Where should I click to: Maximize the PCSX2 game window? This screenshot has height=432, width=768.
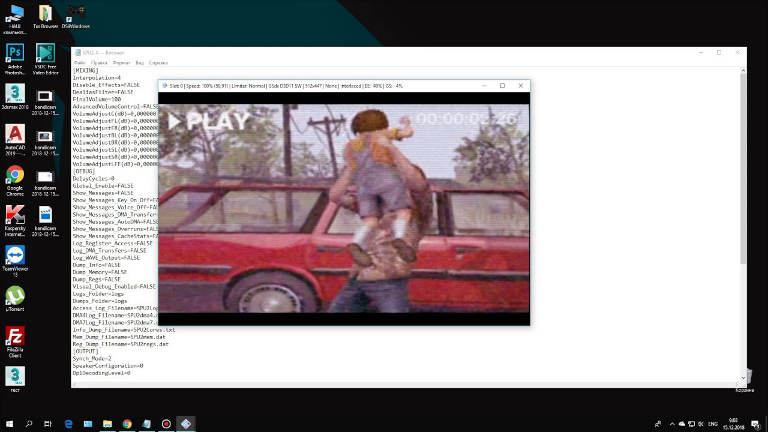502,86
